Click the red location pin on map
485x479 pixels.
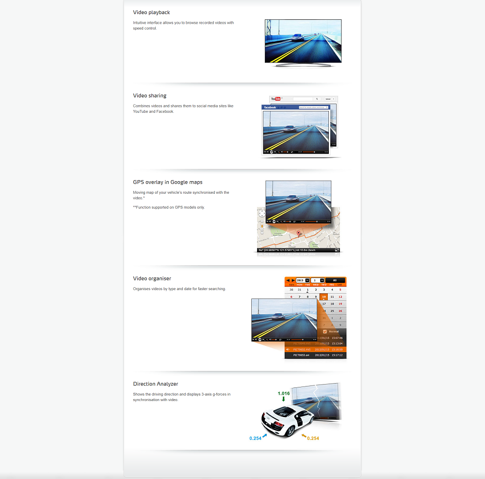click(x=298, y=233)
